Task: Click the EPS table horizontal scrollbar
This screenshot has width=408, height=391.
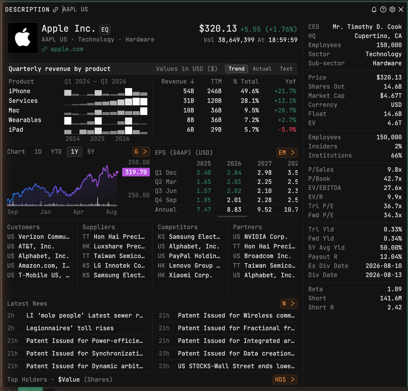Action: (232, 217)
